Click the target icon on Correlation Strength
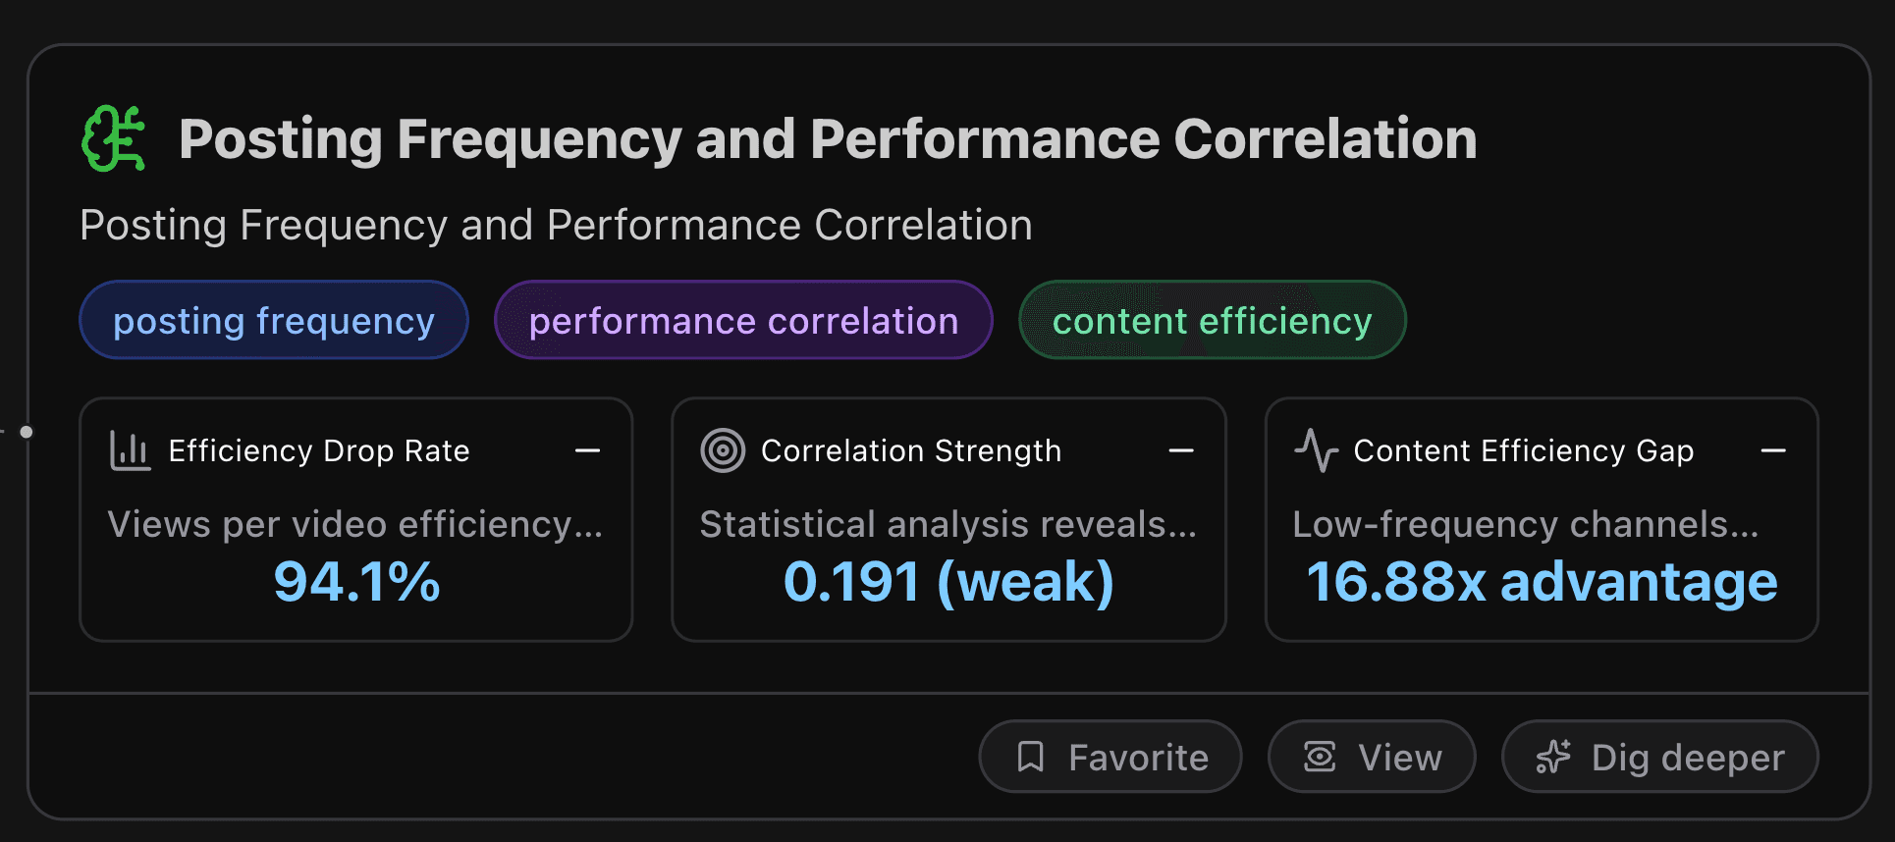The image size is (1895, 842). pyautogui.click(x=722, y=450)
